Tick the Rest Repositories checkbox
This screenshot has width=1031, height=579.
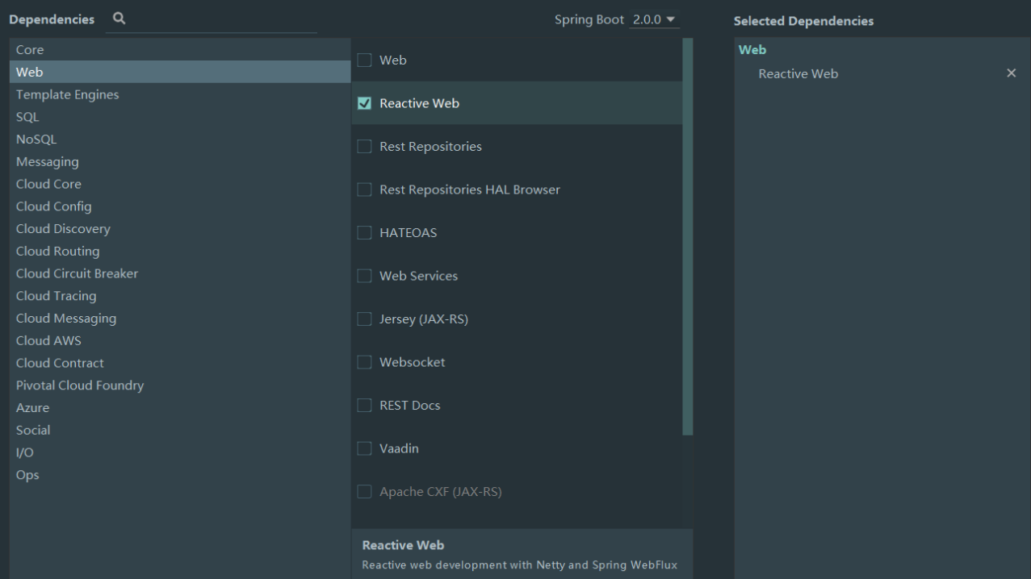click(364, 147)
